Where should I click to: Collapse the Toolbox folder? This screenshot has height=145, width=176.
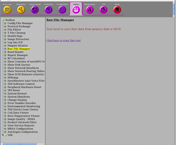click(3, 20)
